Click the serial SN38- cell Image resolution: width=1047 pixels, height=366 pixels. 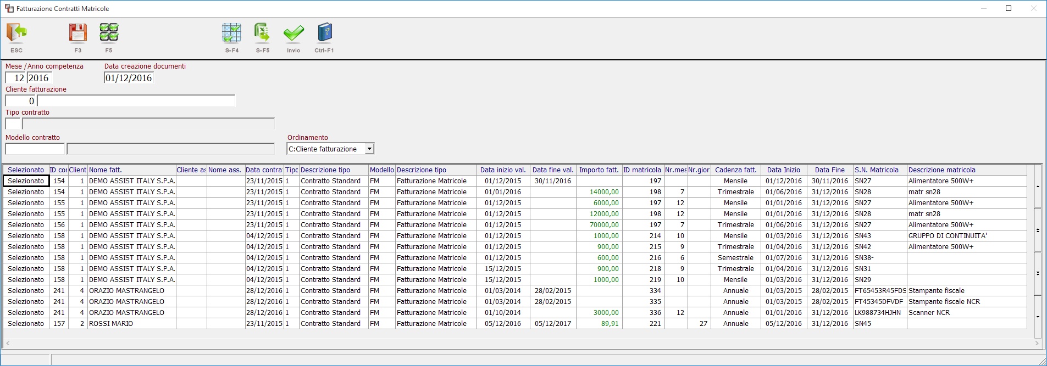880,258
